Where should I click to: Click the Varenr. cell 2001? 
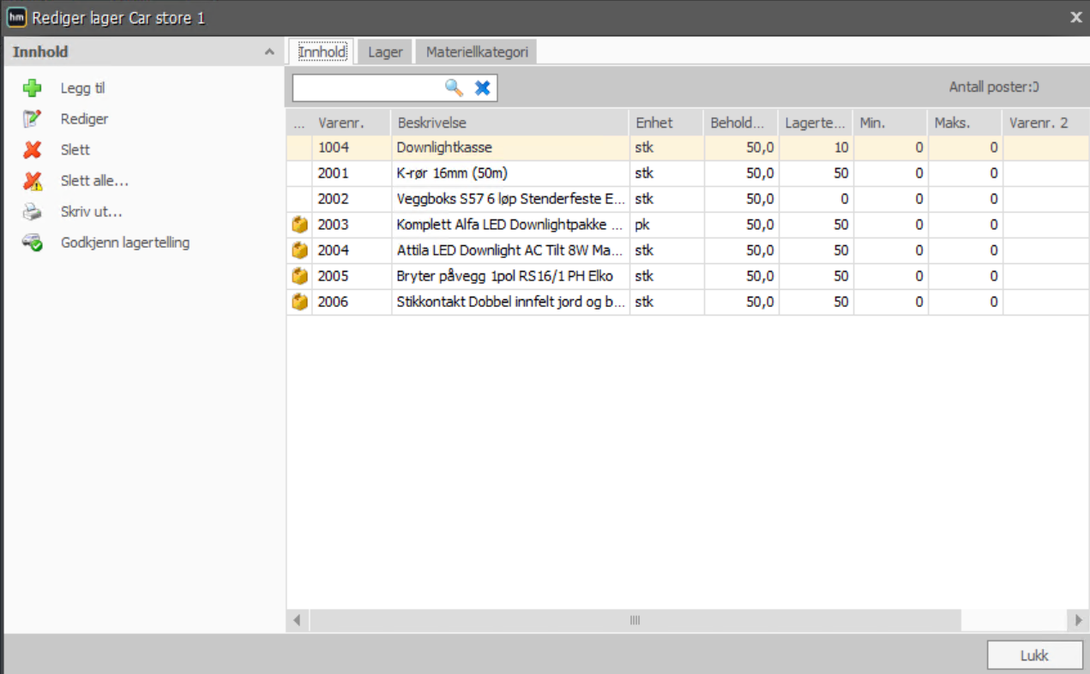click(x=351, y=173)
